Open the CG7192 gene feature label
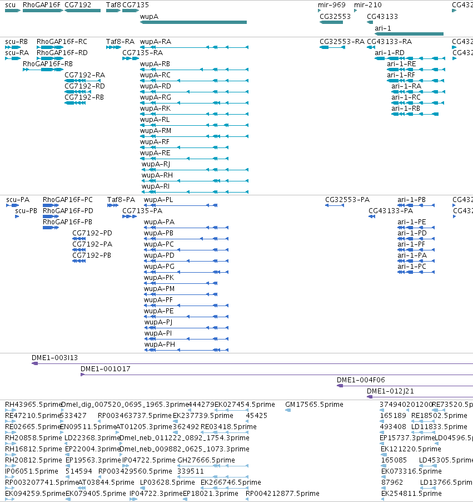 click(78, 5)
